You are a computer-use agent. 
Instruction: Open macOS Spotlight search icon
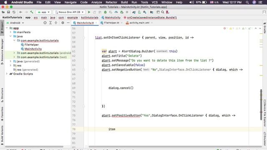click(247, 2)
